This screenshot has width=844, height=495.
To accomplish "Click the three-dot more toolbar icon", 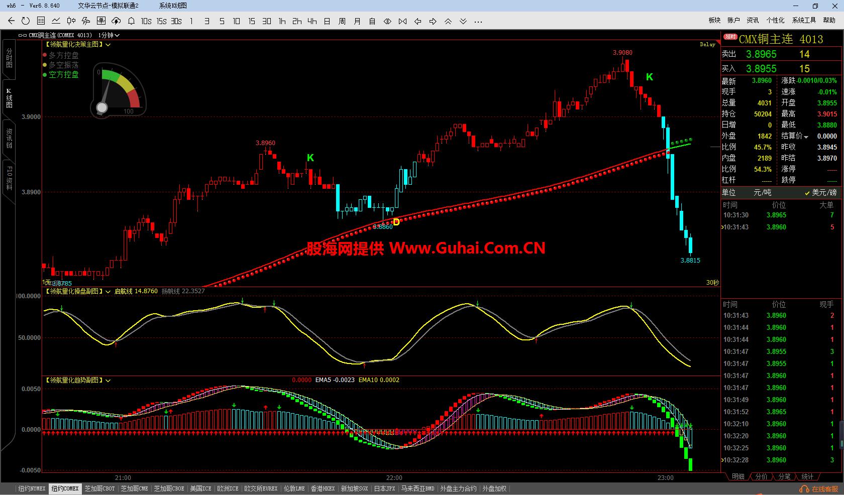I will 478,21.
